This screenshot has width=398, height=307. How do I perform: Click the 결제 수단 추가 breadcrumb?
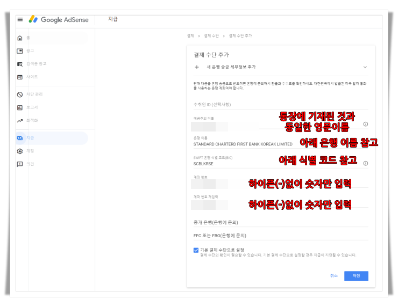point(240,36)
